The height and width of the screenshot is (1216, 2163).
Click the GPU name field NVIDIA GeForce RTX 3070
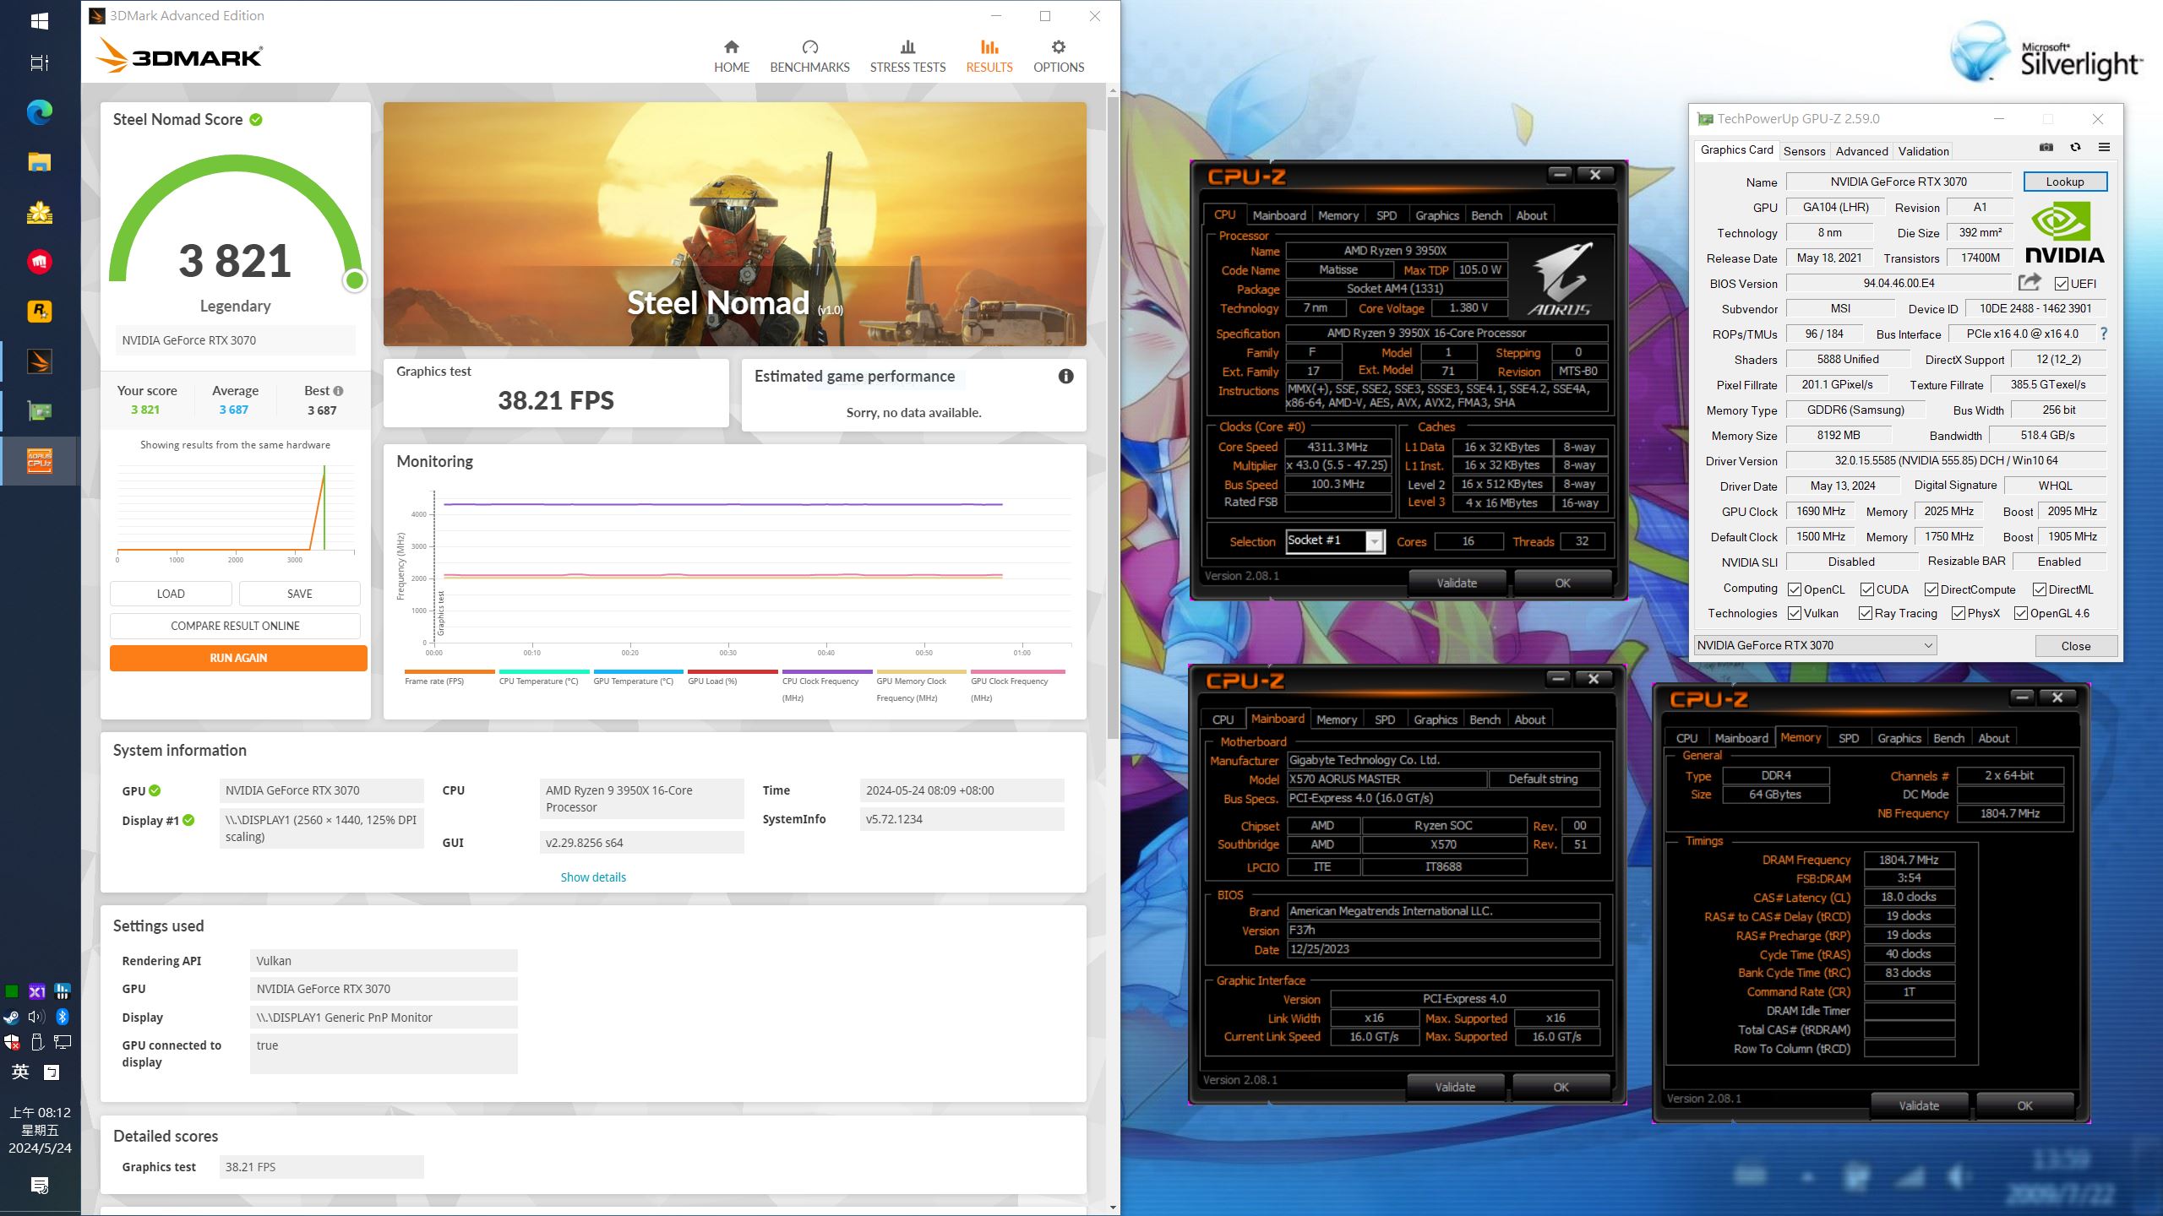(x=1899, y=182)
